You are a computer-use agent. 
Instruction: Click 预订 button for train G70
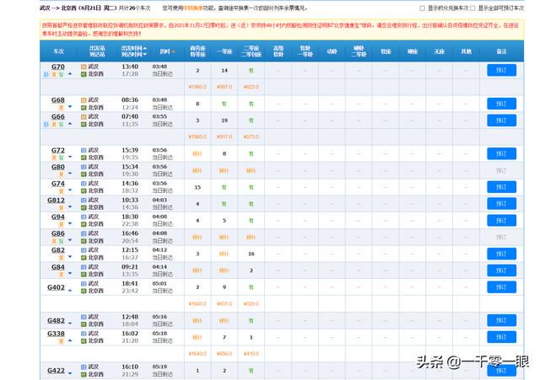501,70
